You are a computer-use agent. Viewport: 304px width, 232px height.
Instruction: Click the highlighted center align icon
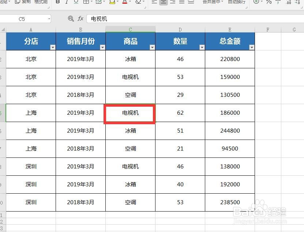click(x=164, y=2)
